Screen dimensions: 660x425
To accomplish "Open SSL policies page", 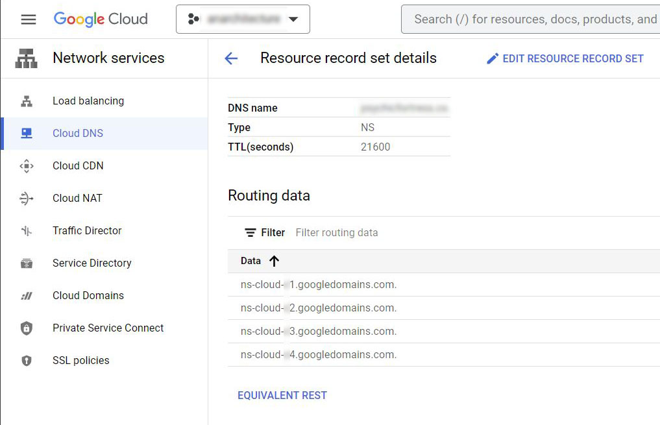I will 81,361.
